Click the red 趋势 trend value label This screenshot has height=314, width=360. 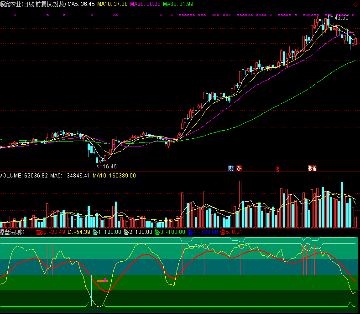point(50,232)
